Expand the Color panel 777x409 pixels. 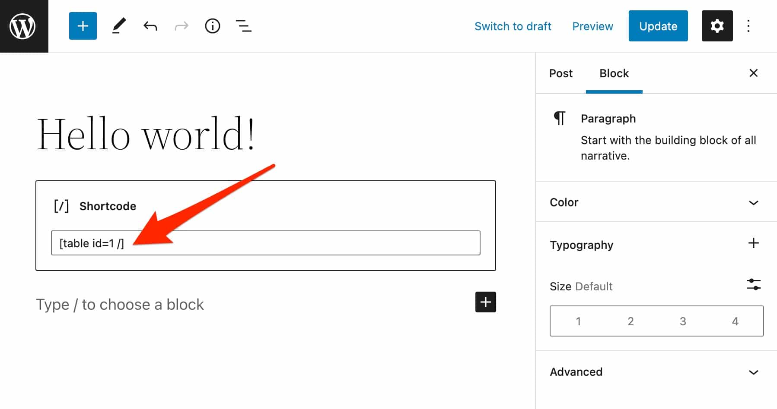pyautogui.click(x=656, y=202)
